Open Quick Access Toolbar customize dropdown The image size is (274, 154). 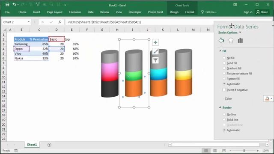(x=65, y=5)
